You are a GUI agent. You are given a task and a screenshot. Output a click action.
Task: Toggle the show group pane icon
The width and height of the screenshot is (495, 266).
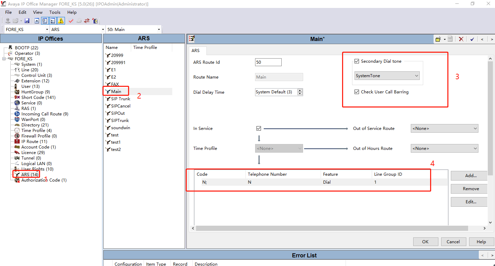(53, 21)
